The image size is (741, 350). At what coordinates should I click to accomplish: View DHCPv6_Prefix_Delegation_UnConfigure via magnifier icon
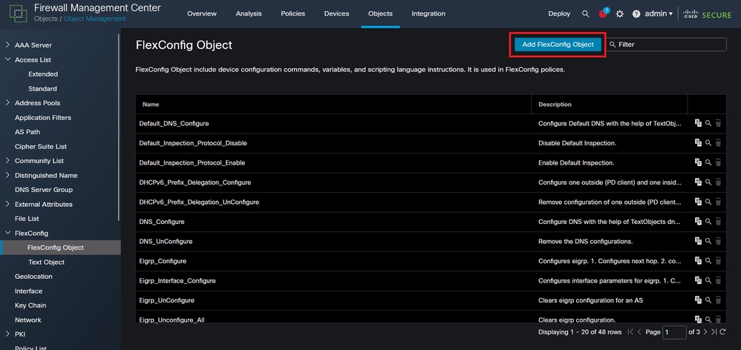pos(708,202)
